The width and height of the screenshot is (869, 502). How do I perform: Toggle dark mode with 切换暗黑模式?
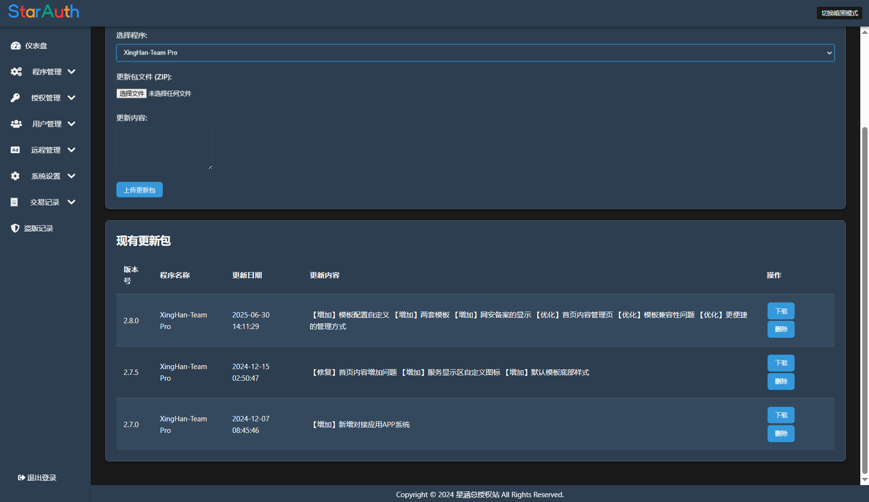(840, 13)
